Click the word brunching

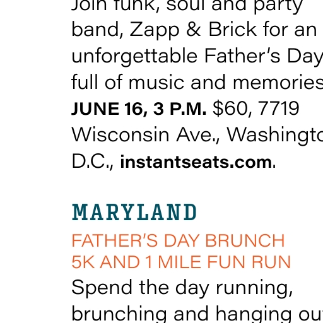(x=119, y=315)
